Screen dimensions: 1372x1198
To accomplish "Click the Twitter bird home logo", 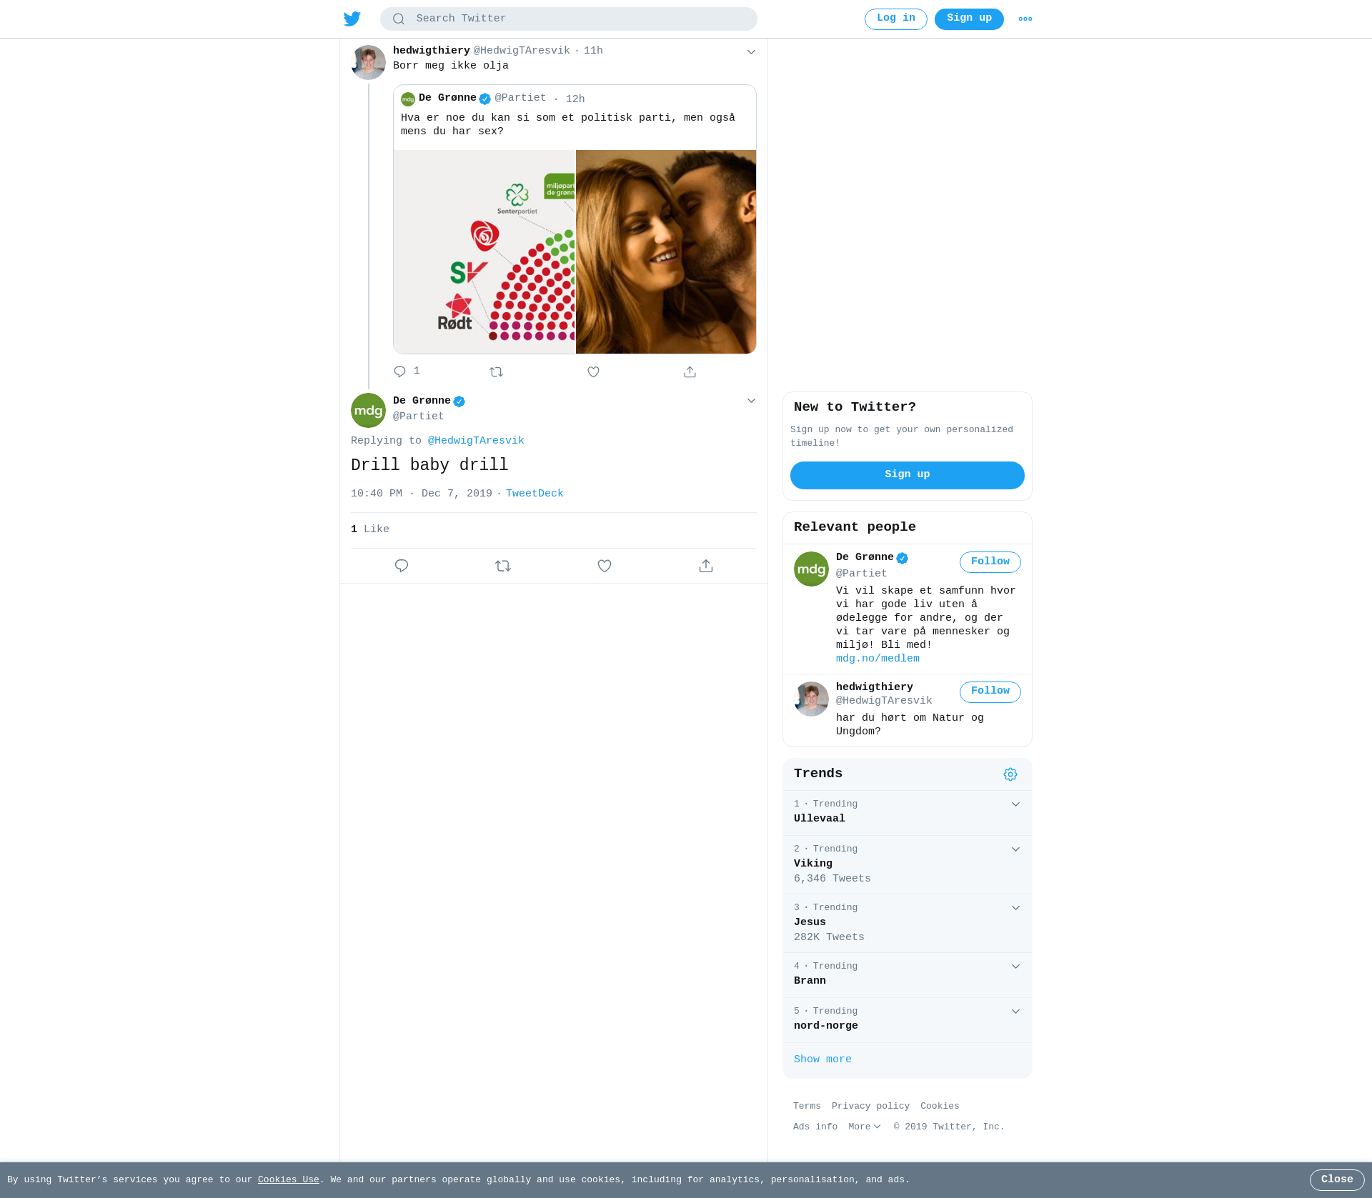I will coord(352,19).
